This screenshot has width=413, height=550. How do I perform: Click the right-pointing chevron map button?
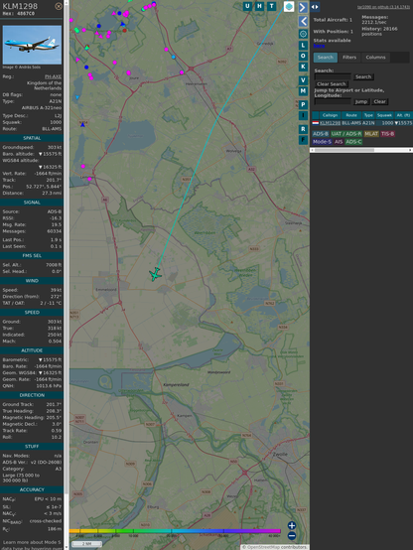point(303,7)
